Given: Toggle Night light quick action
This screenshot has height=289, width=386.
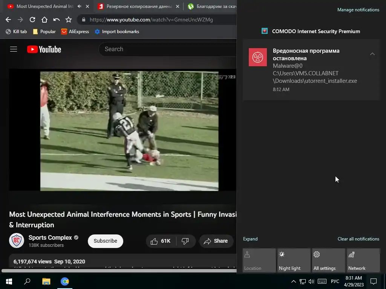Looking at the screenshot, I should pos(294,260).
